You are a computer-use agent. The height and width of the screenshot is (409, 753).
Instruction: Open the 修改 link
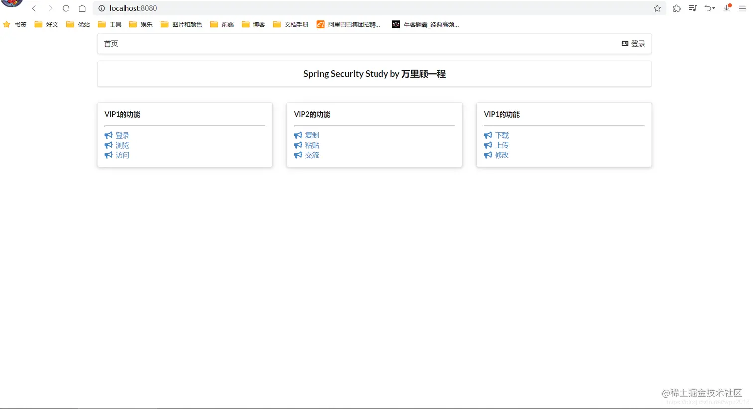[x=502, y=155]
